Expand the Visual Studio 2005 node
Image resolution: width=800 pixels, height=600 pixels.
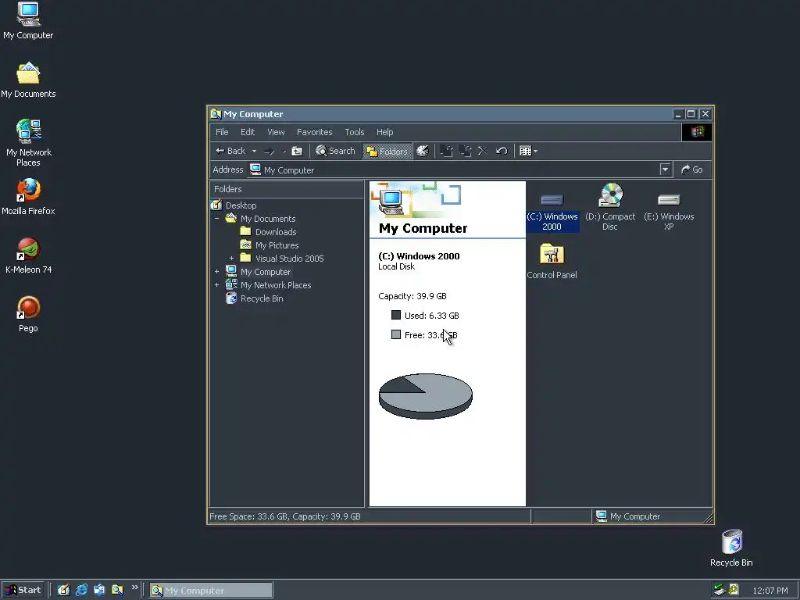231,259
